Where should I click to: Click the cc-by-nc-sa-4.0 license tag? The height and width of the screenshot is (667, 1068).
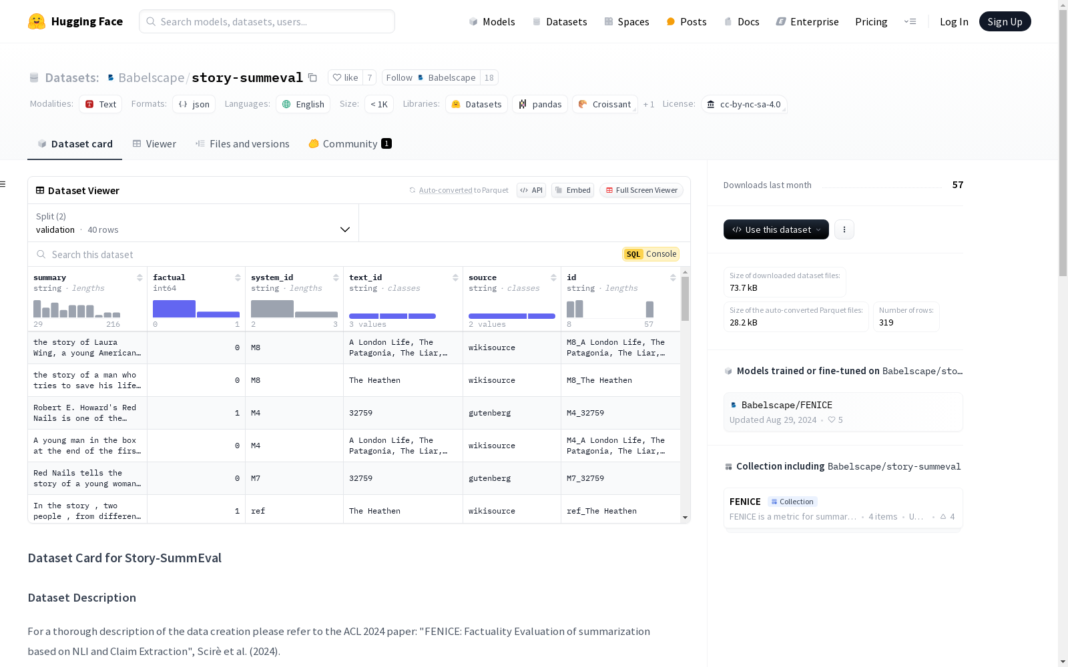[744, 104]
